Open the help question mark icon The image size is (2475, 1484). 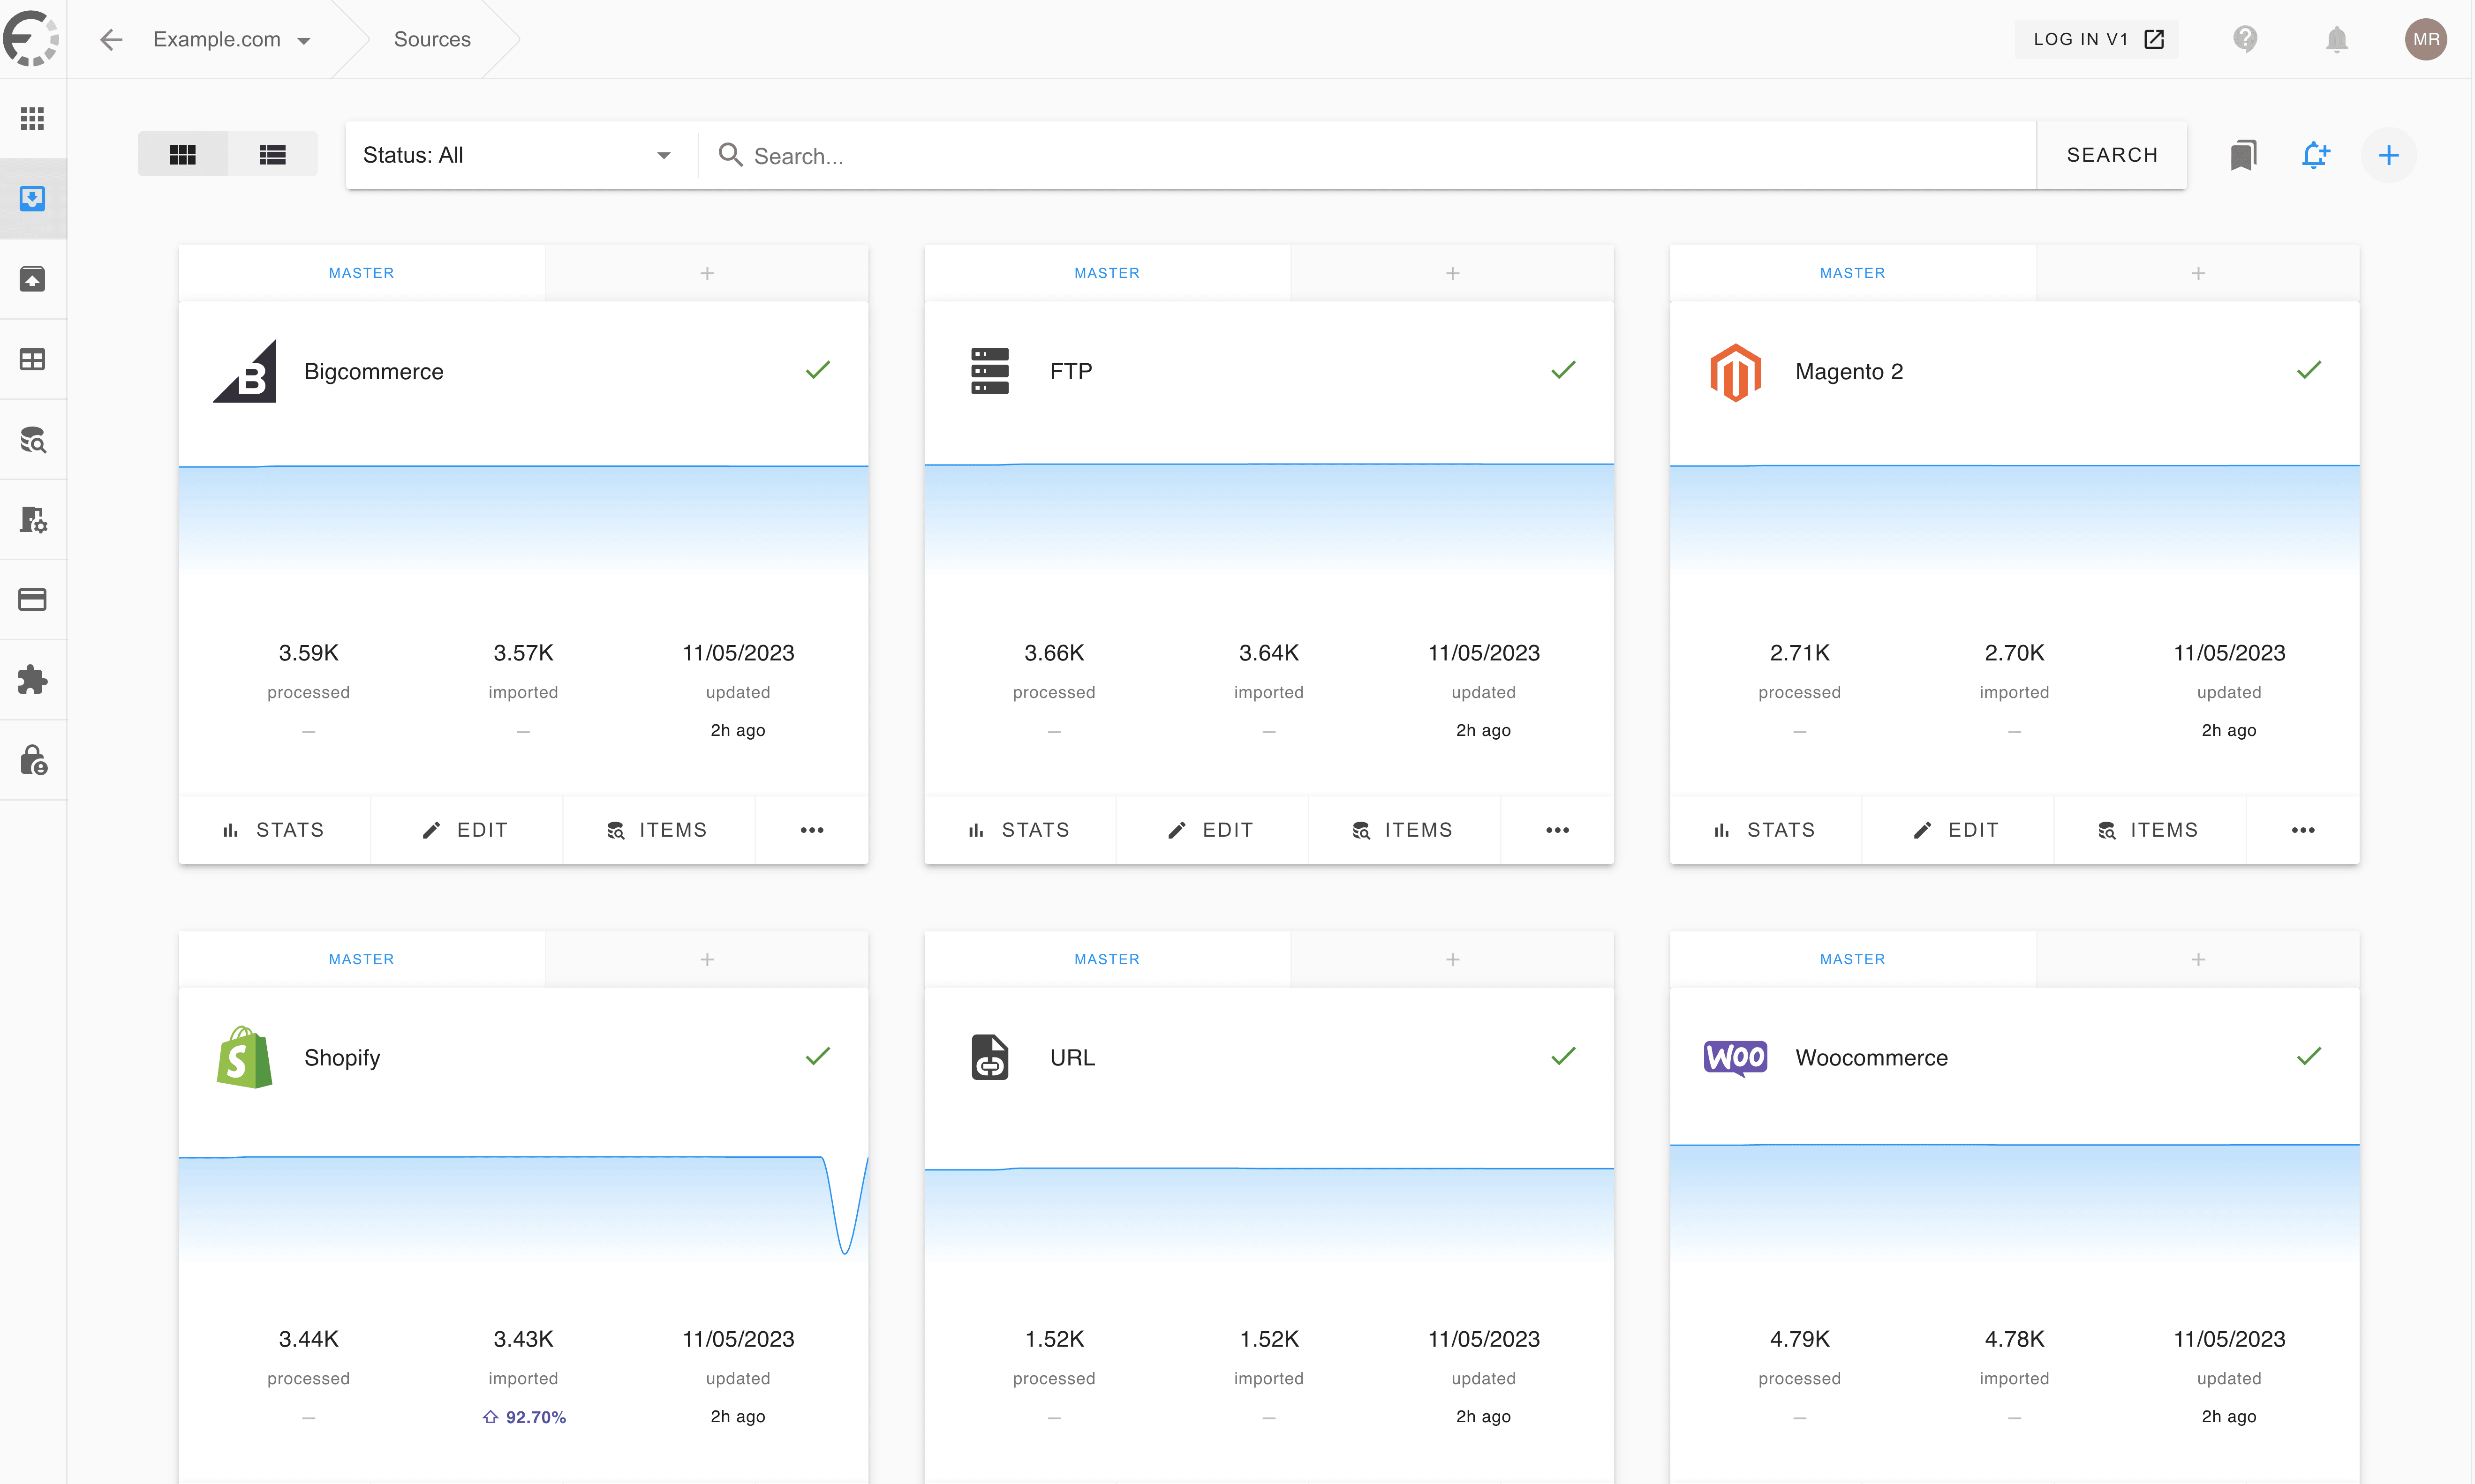pos(2245,39)
